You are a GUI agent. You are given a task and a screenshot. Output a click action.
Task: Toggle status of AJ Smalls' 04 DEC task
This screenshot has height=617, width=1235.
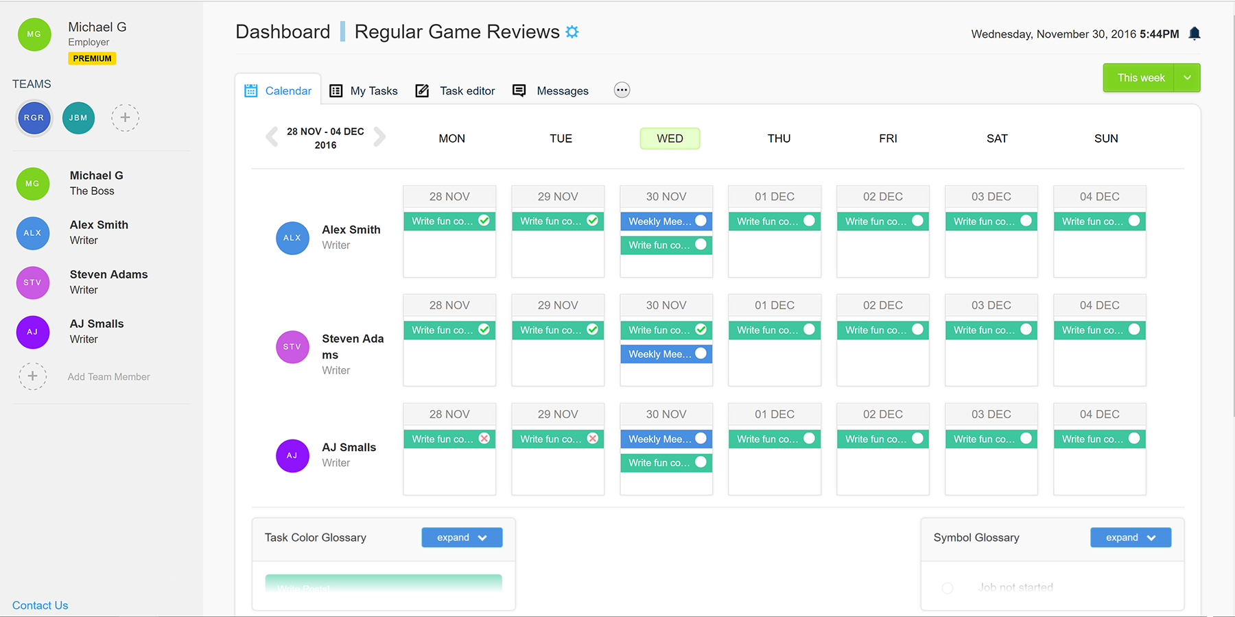[1134, 438]
